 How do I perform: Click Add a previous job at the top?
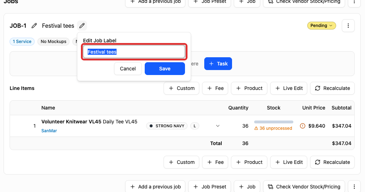(x=155, y=2)
